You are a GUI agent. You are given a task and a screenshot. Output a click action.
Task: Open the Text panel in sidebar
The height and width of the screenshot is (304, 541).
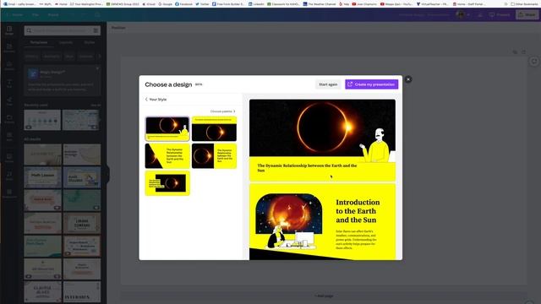pyautogui.click(x=9, y=84)
